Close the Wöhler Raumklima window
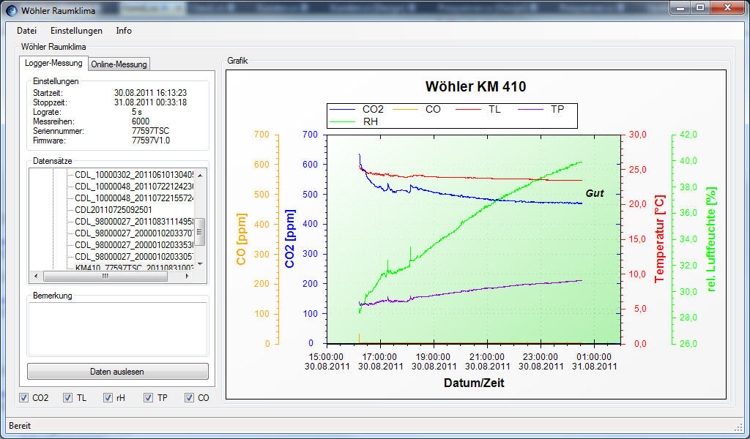 [x=727, y=7]
